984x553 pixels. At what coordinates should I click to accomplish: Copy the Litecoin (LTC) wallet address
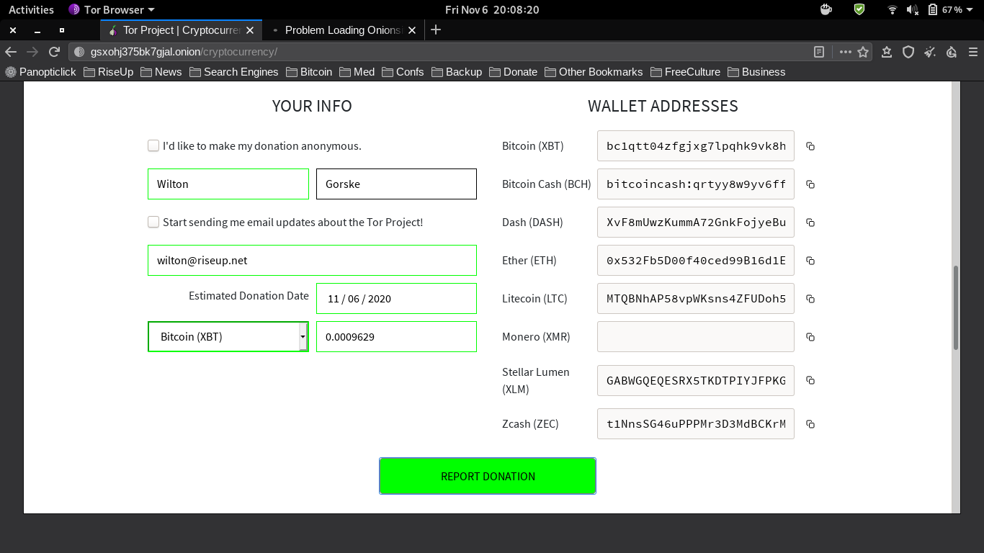pos(810,299)
